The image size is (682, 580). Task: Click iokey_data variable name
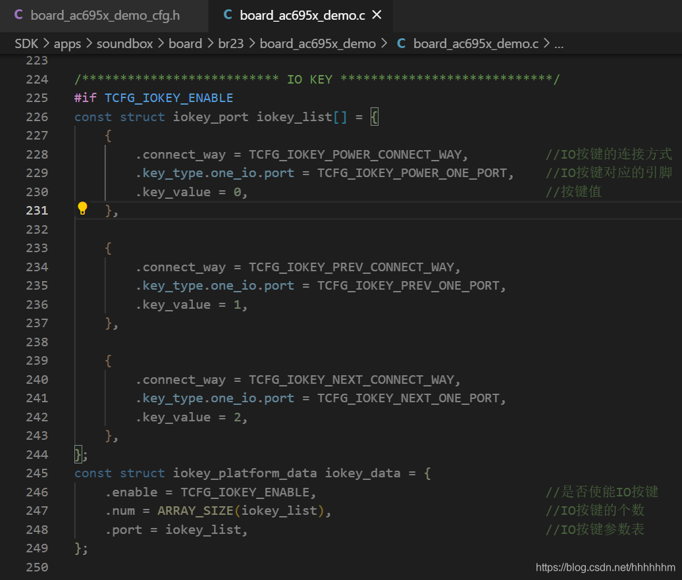pyautogui.click(x=363, y=473)
